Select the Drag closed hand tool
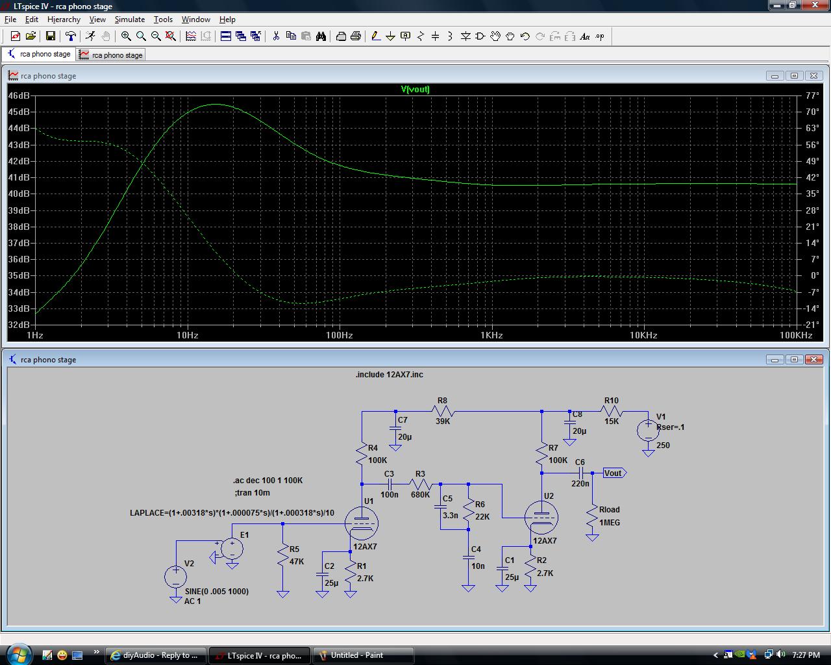Viewport: 831px width, 665px height. (x=510, y=36)
